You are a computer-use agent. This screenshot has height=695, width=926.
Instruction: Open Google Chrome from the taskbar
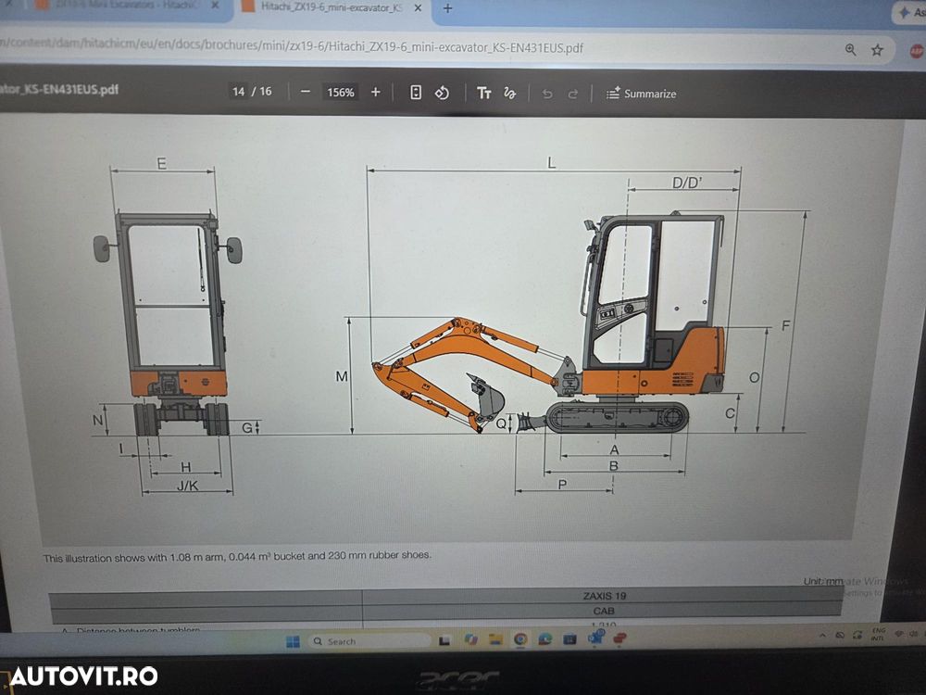[520, 638]
